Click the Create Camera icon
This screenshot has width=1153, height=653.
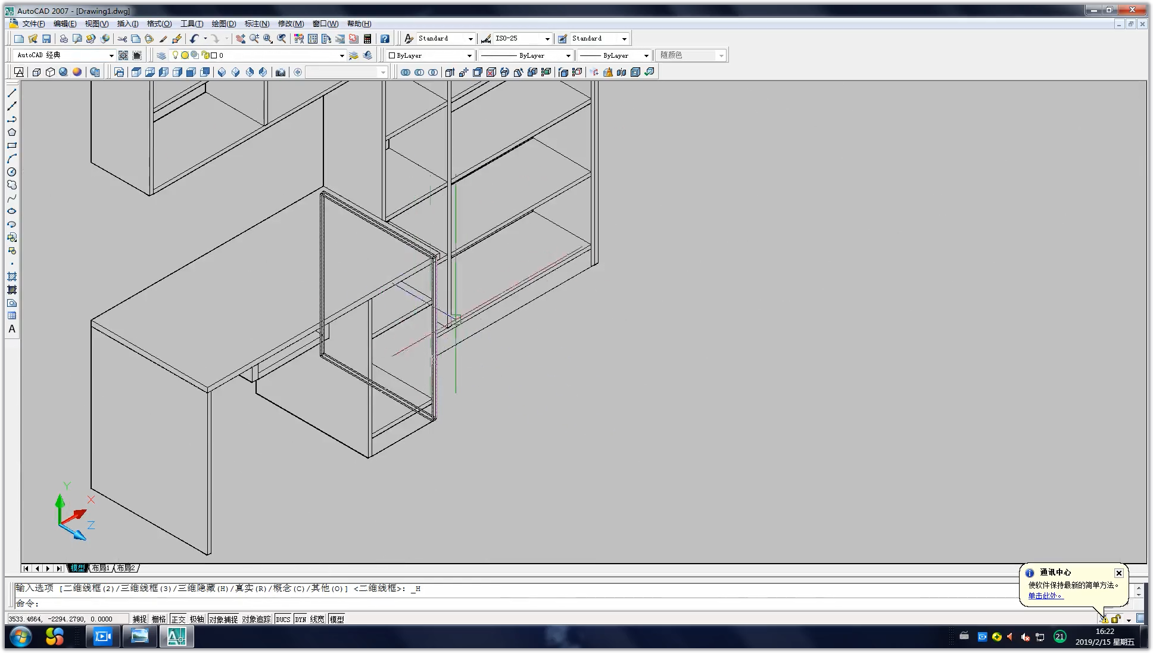click(x=281, y=72)
